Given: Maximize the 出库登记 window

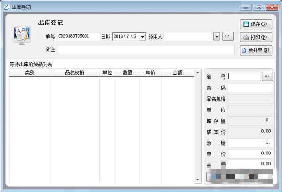Looking at the screenshot, I should 259,8.
